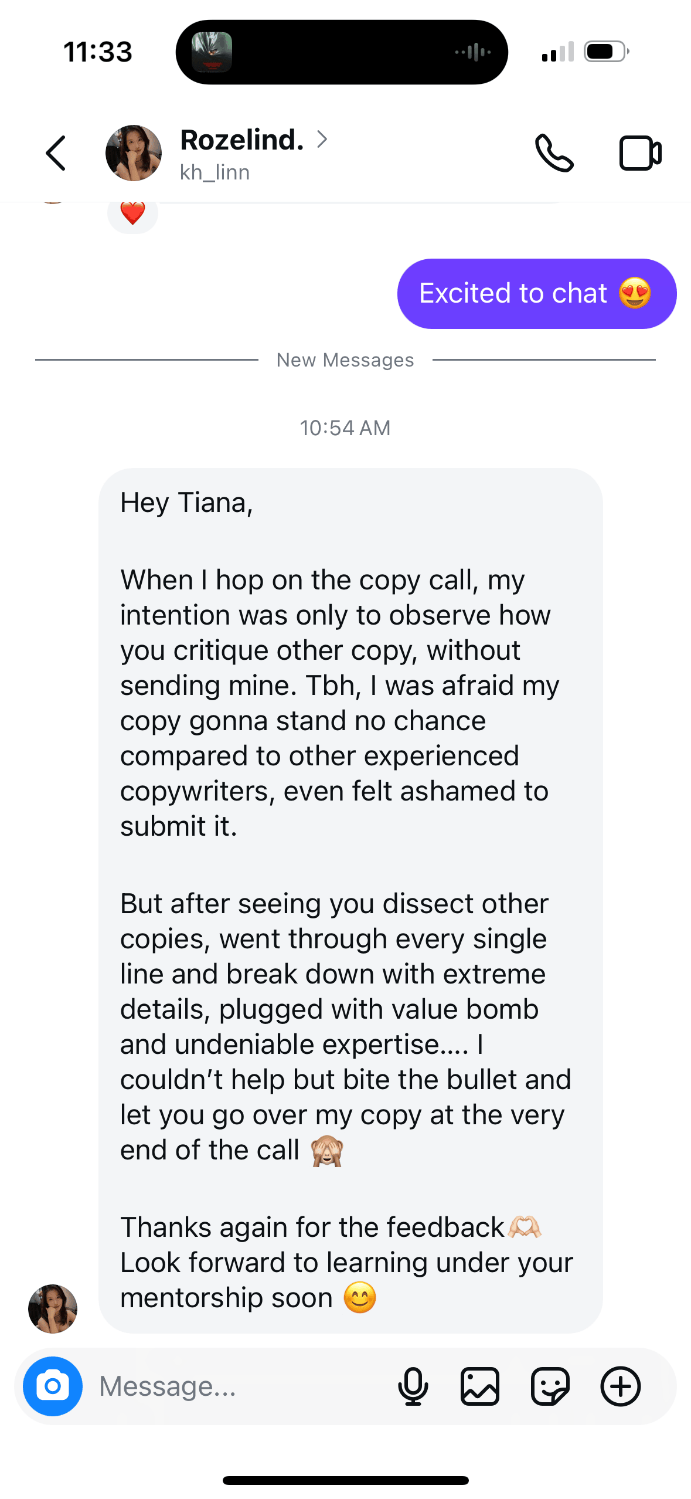Tap the 'Hey Tiana' message bubble
The image size is (691, 1499).
coord(350,900)
